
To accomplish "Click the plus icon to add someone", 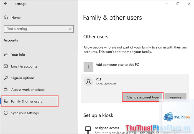I will click(x=88, y=67).
